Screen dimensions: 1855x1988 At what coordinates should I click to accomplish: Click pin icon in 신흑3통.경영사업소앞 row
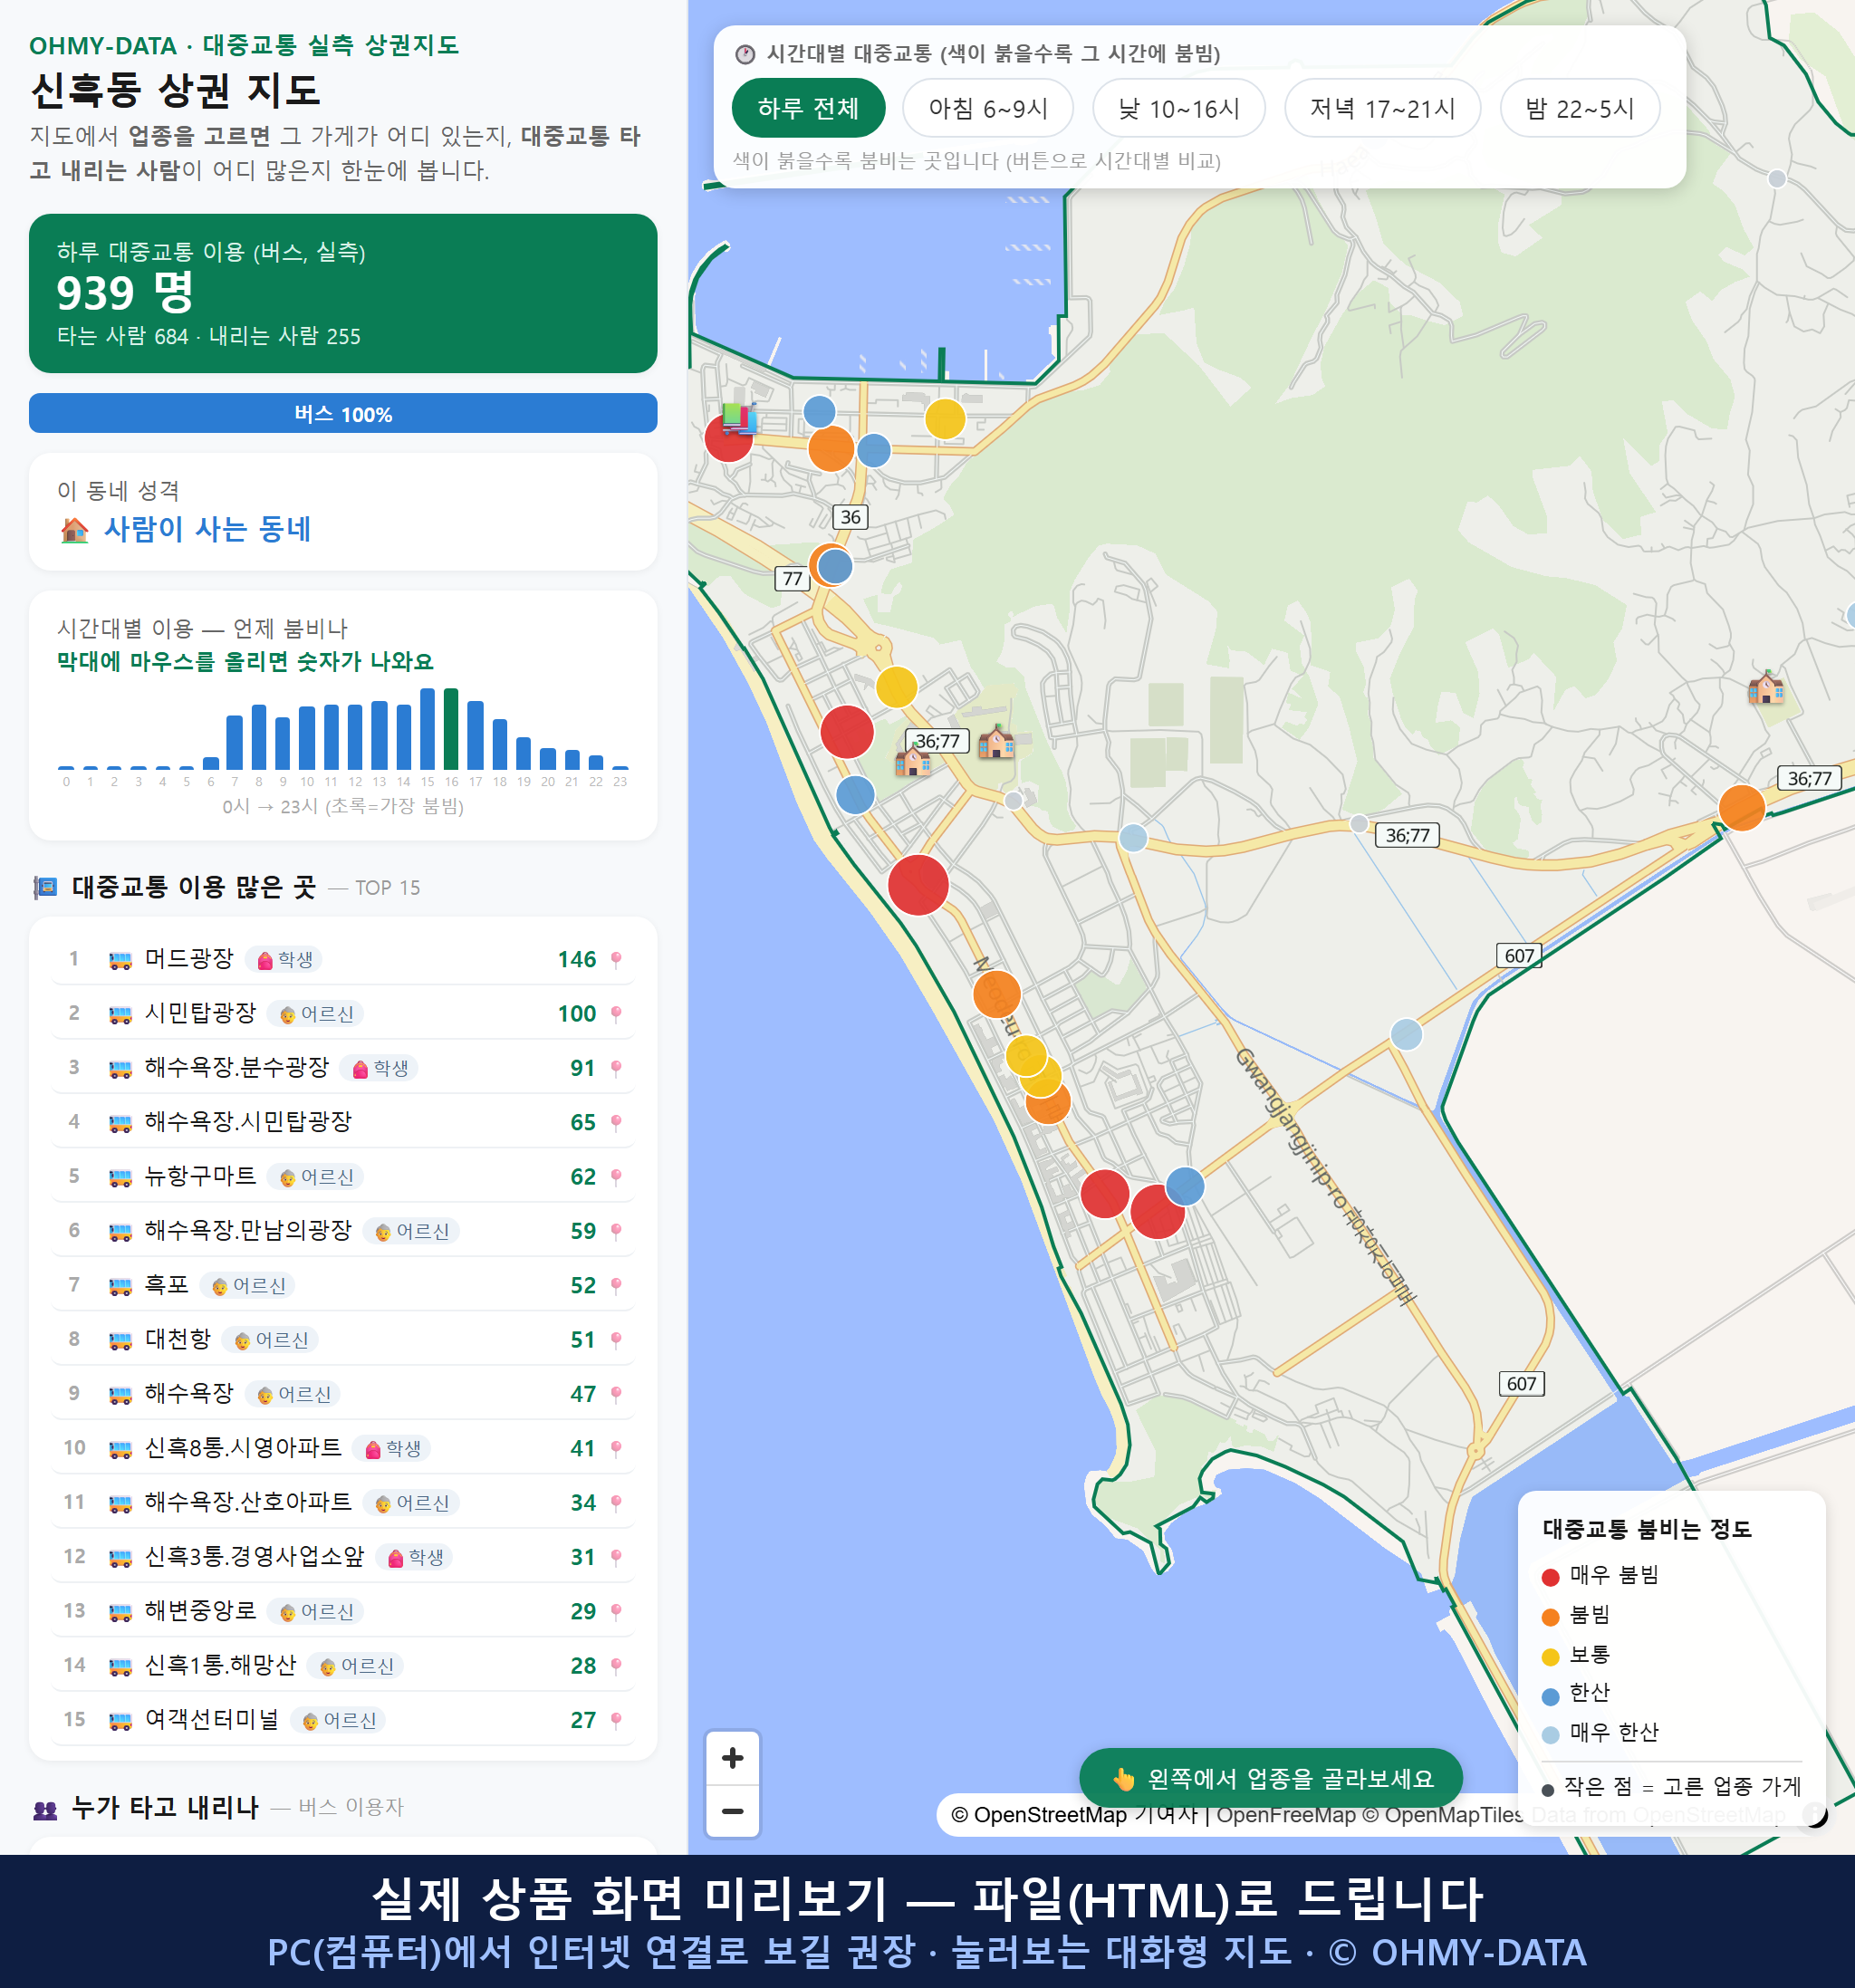point(616,1557)
